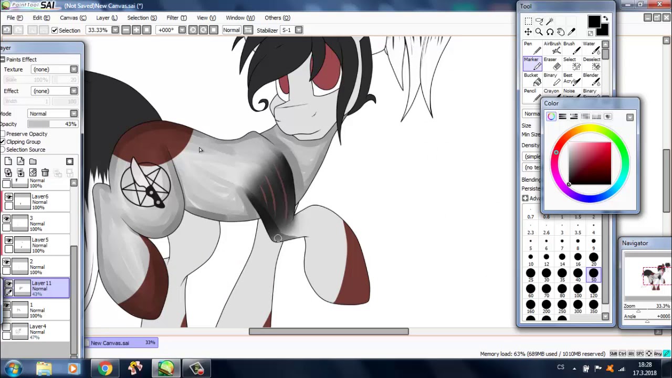
Task: Enable the Preserve Opacity checkbox
Action: point(2,134)
